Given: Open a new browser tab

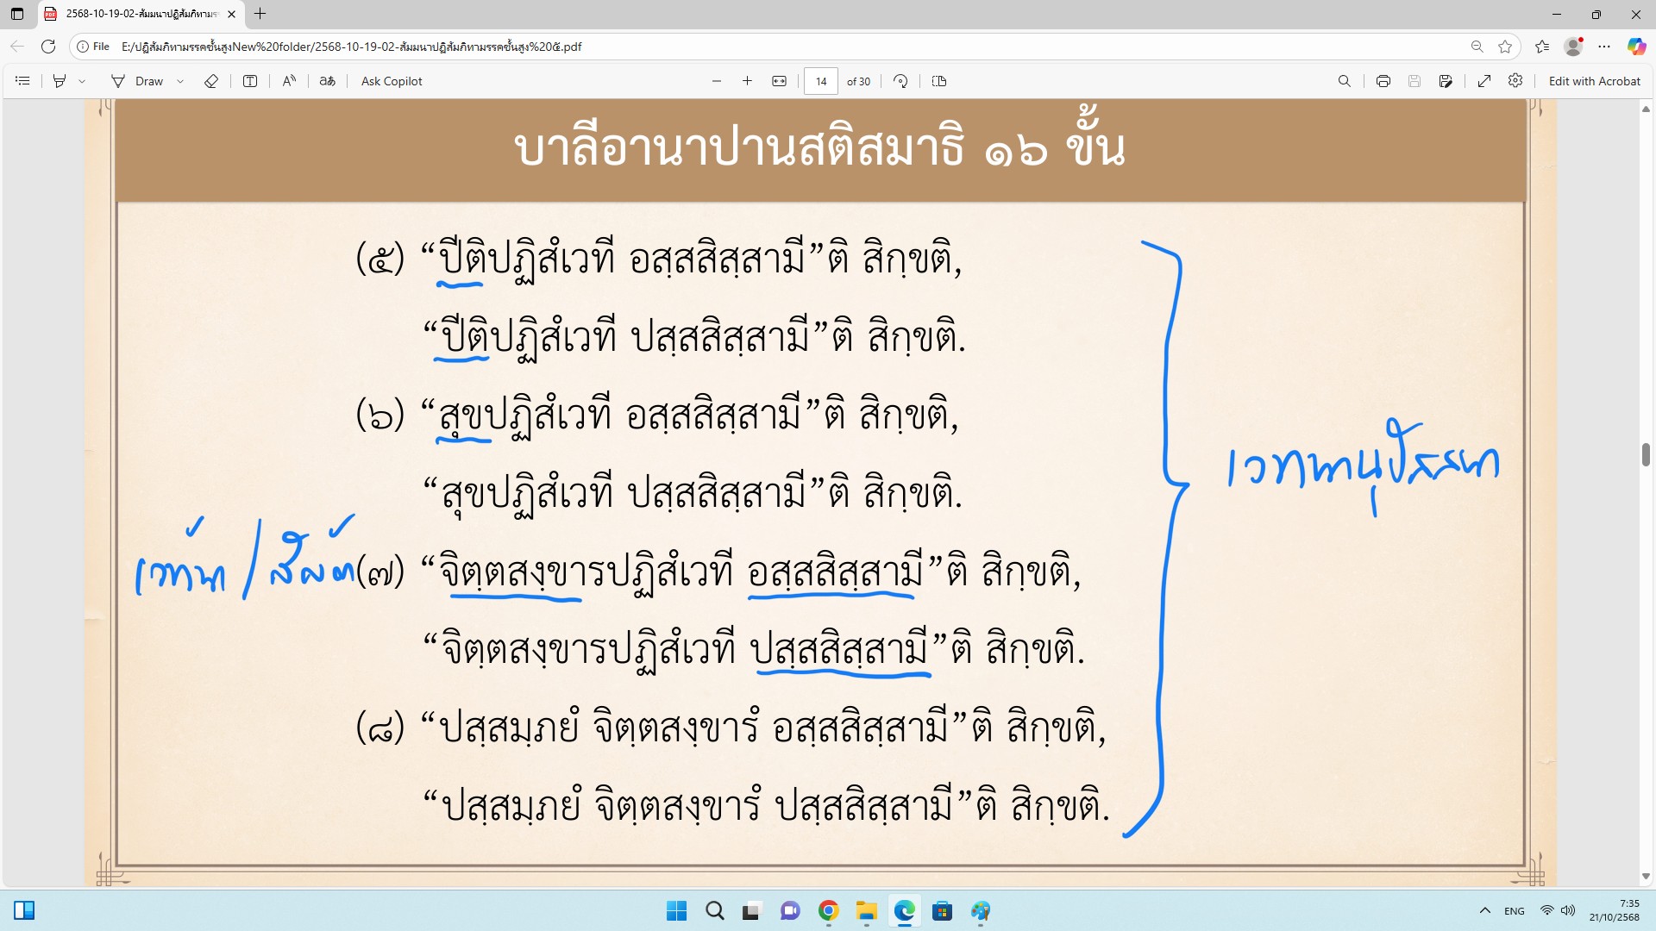Looking at the screenshot, I should (260, 14).
